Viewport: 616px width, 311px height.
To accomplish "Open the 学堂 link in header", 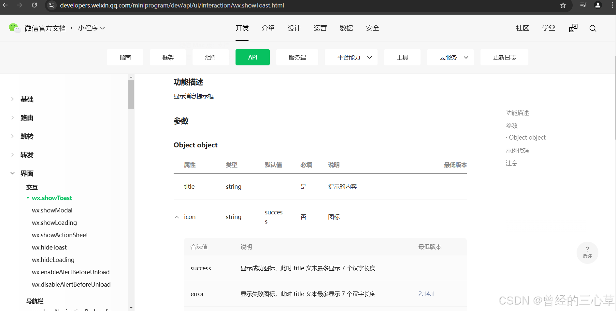I will pos(549,28).
